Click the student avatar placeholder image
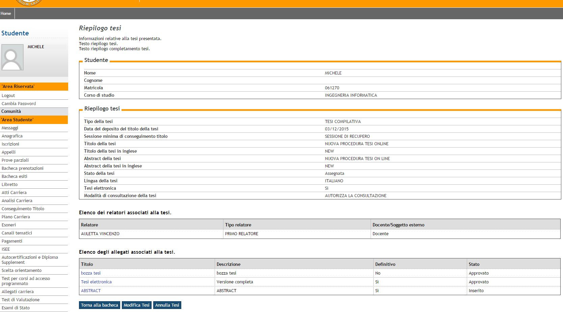This screenshot has width=563, height=312. (12, 57)
